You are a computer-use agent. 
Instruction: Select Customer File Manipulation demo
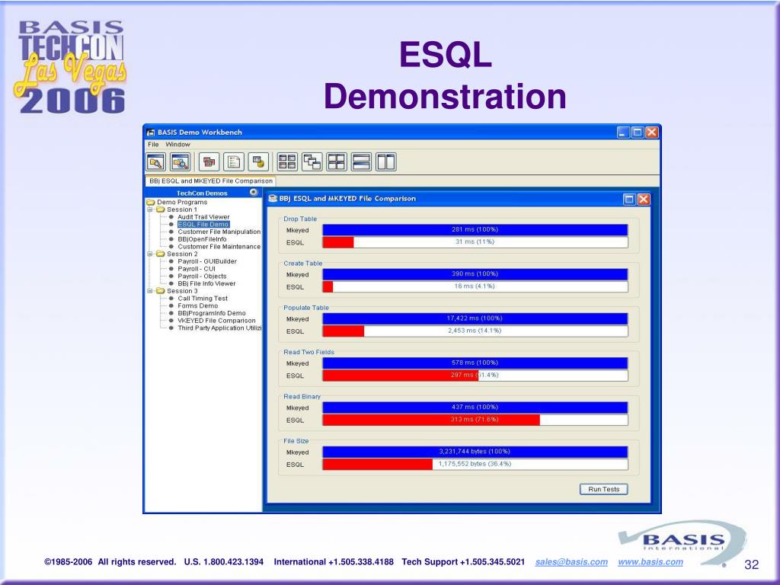(x=219, y=232)
